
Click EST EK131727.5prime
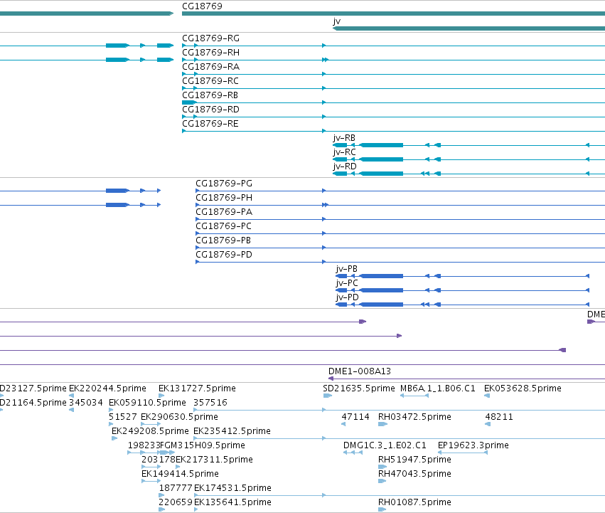coord(197,388)
